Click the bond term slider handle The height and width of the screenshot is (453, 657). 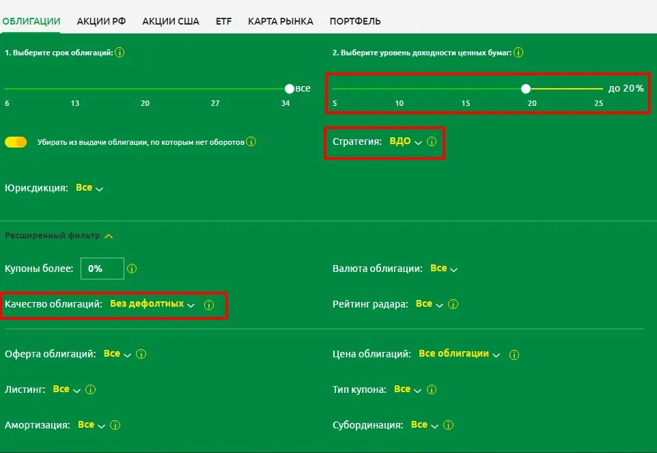click(289, 89)
